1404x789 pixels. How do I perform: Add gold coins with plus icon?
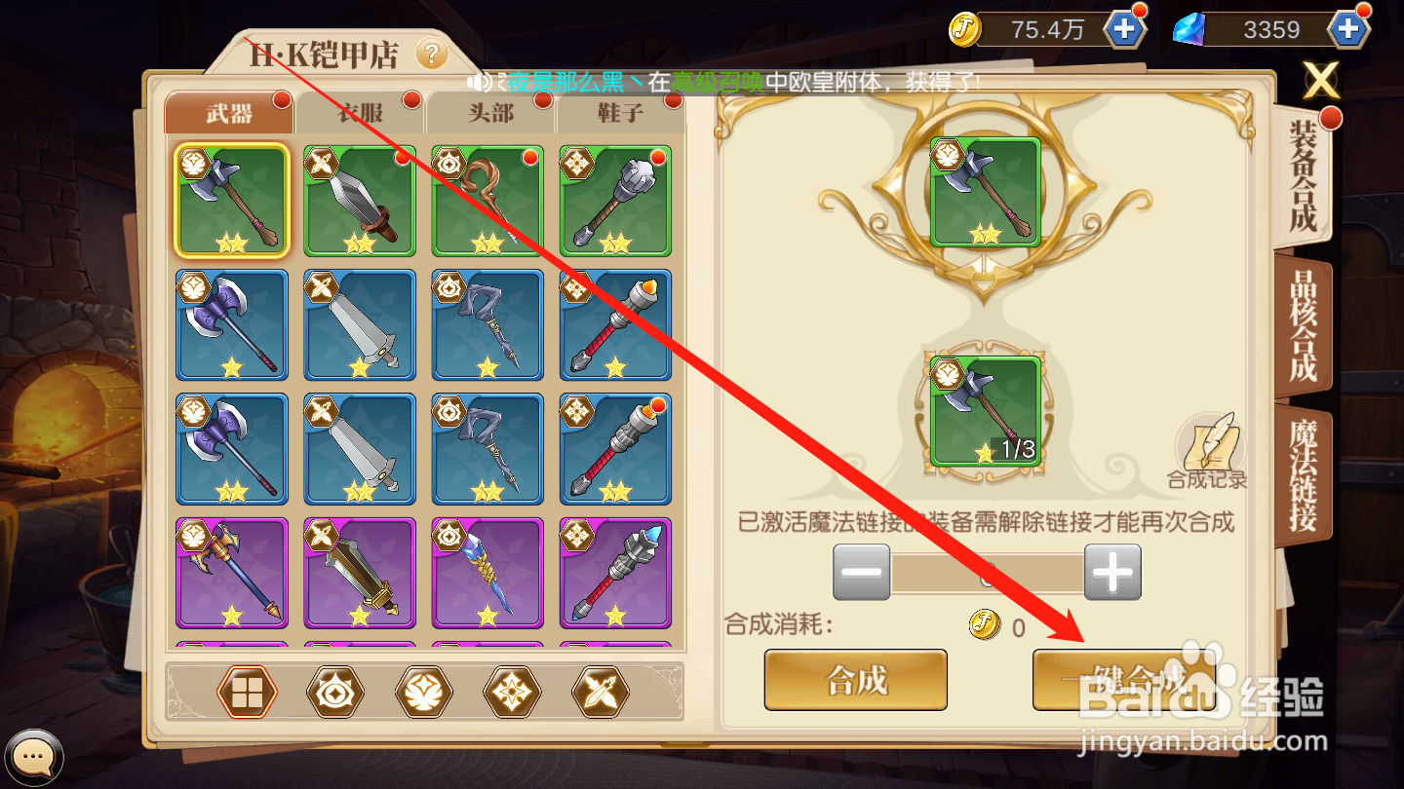1124,29
